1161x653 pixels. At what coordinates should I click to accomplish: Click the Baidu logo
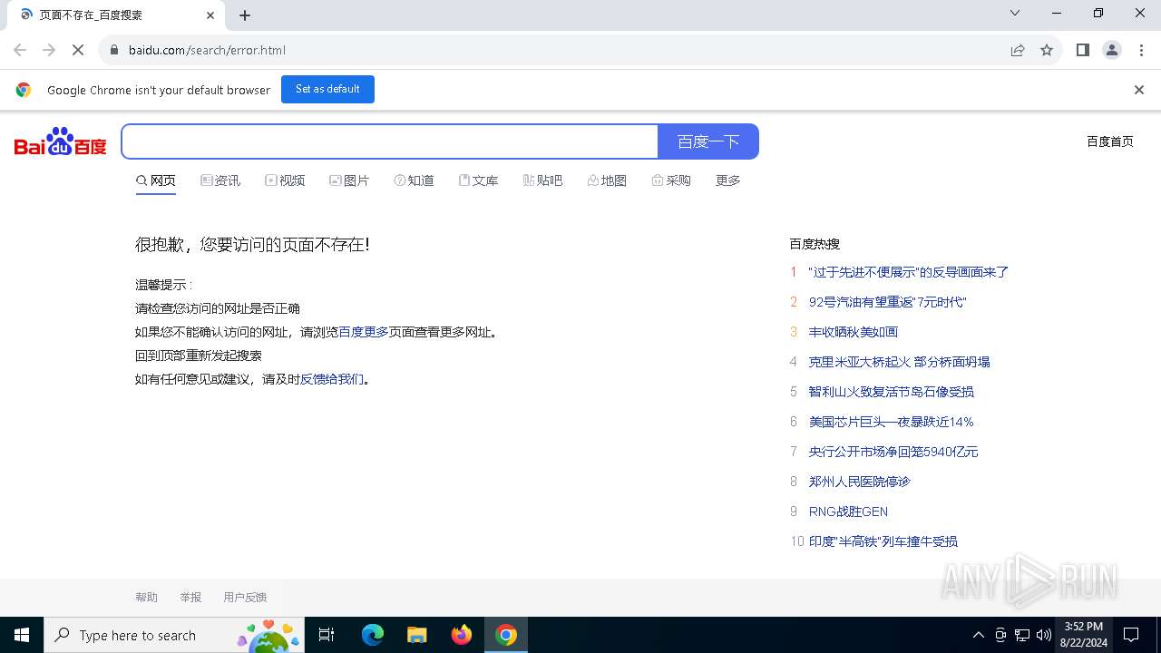[61, 141]
